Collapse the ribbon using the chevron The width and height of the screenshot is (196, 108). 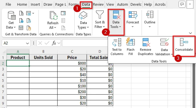click(190, 33)
